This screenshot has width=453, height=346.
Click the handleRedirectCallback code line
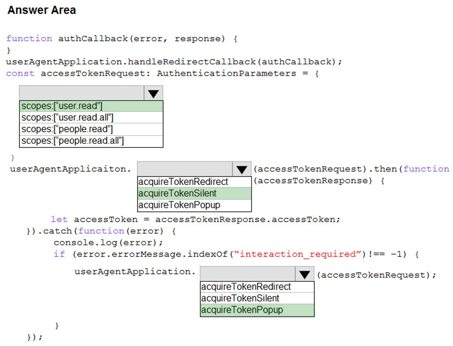174,62
